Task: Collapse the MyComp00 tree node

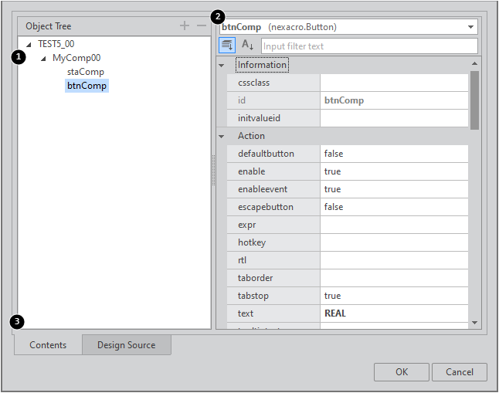Action: click(x=43, y=58)
